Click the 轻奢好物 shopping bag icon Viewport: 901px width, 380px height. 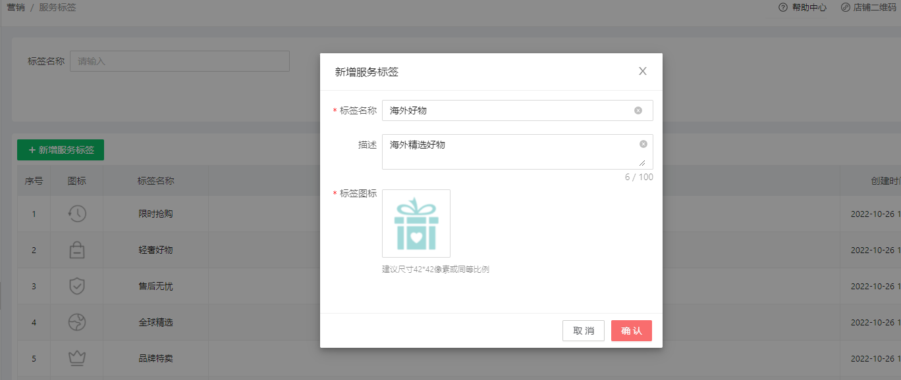[77, 250]
